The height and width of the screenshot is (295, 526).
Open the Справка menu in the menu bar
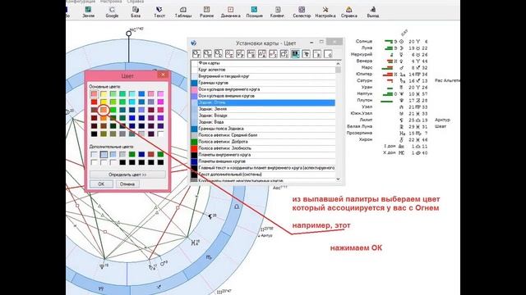pos(136,2)
